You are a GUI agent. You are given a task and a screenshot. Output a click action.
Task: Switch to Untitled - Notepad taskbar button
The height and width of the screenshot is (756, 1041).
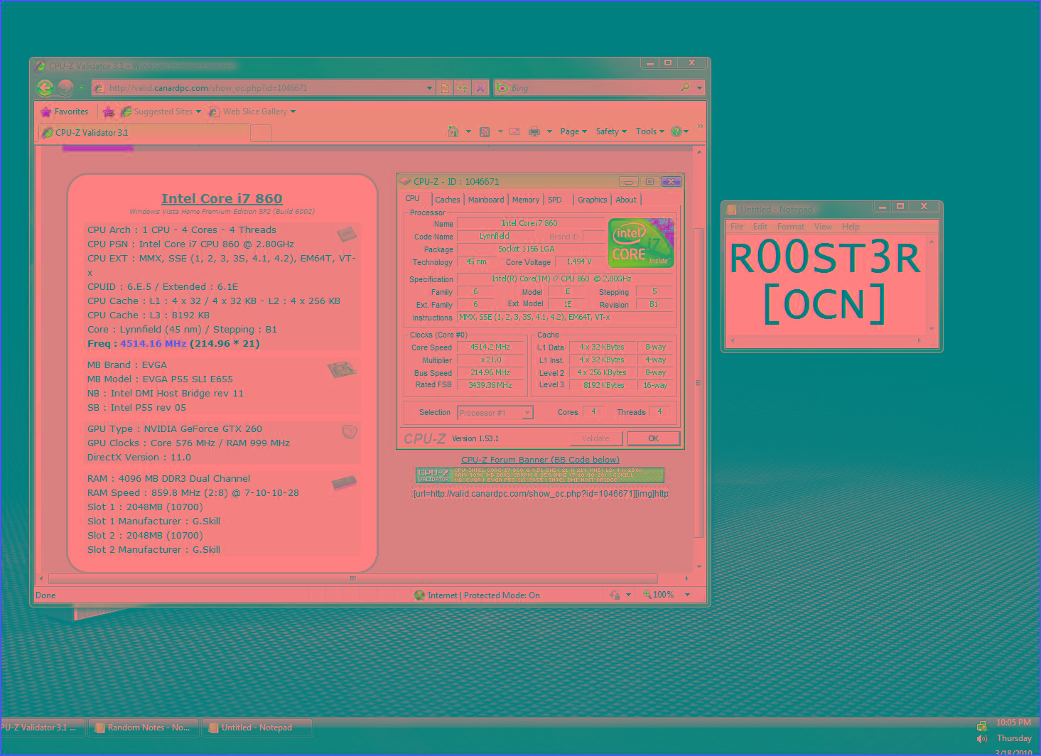tap(257, 728)
